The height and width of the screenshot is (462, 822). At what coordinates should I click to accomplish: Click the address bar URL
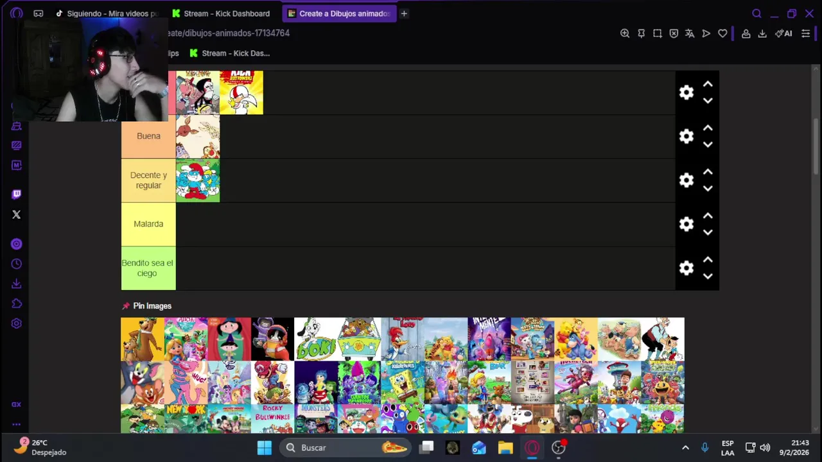pyautogui.click(x=228, y=33)
